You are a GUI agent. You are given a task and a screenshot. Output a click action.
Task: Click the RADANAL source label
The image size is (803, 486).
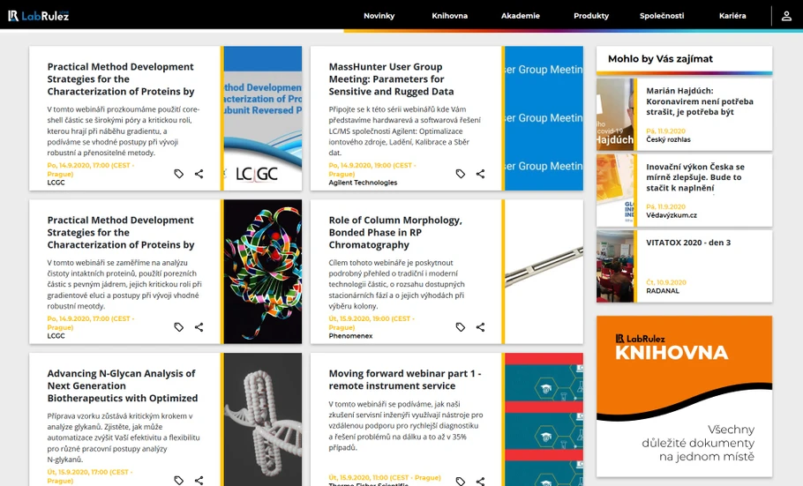662,291
